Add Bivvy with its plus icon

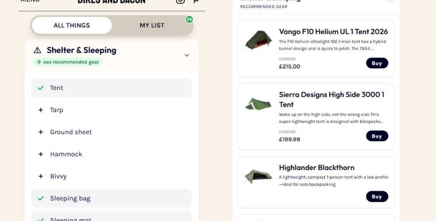pyautogui.click(x=41, y=176)
